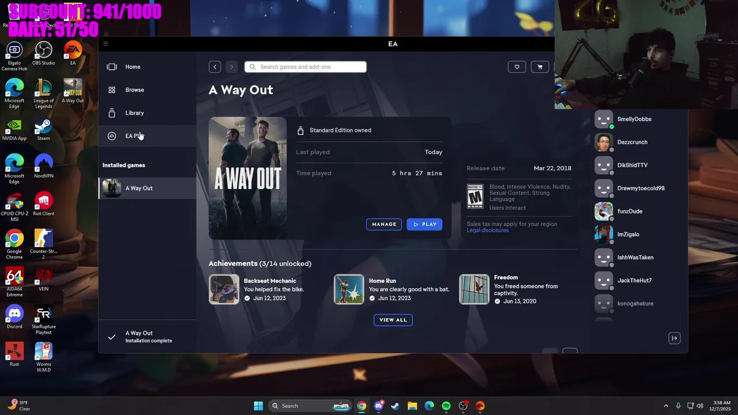This screenshot has height=415, width=738.
Task: Open EA Play in sidebar
Action: (148, 136)
